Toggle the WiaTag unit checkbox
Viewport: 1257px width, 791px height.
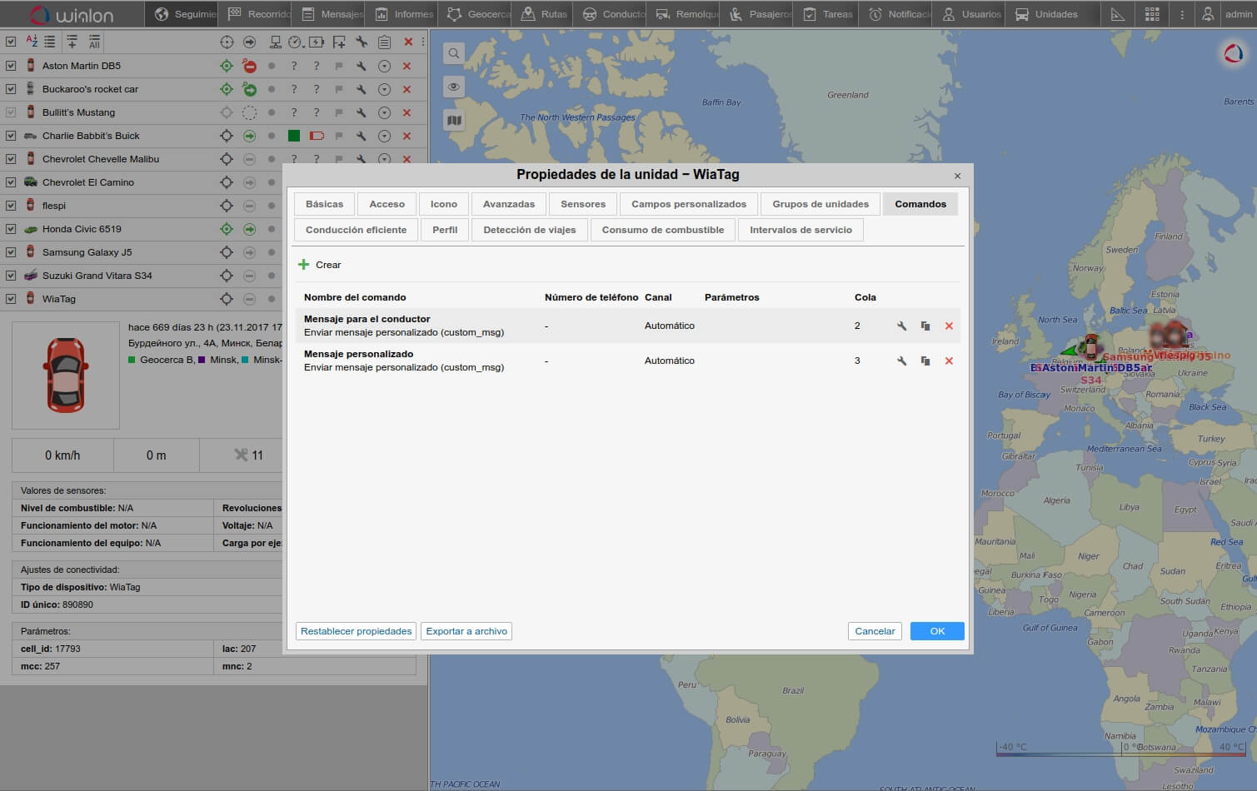(11, 299)
